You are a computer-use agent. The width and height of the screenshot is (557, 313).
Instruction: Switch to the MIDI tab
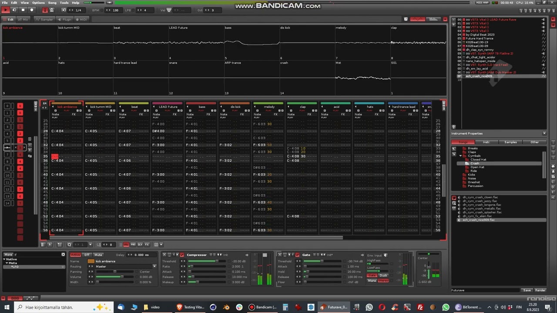click(x=81, y=19)
